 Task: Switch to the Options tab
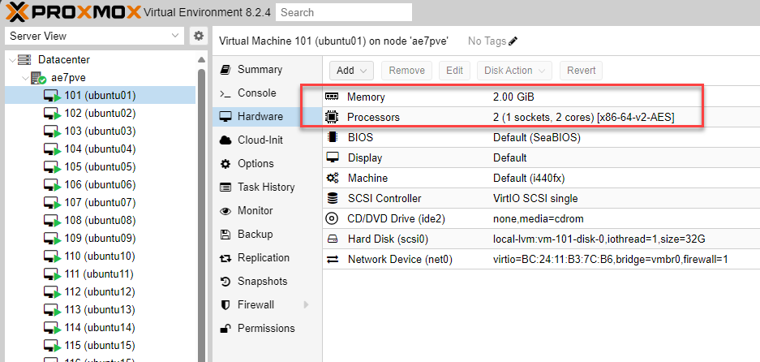[x=255, y=164]
